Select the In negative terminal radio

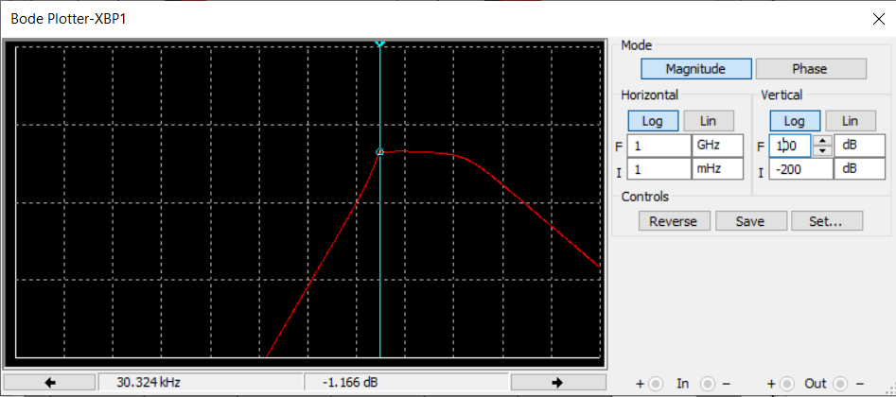tap(708, 383)
